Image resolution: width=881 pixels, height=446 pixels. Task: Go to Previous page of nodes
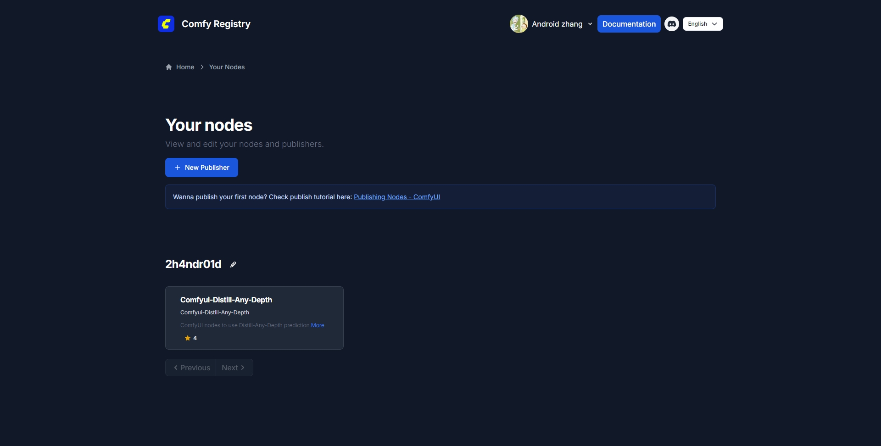[x=191, y=368]
